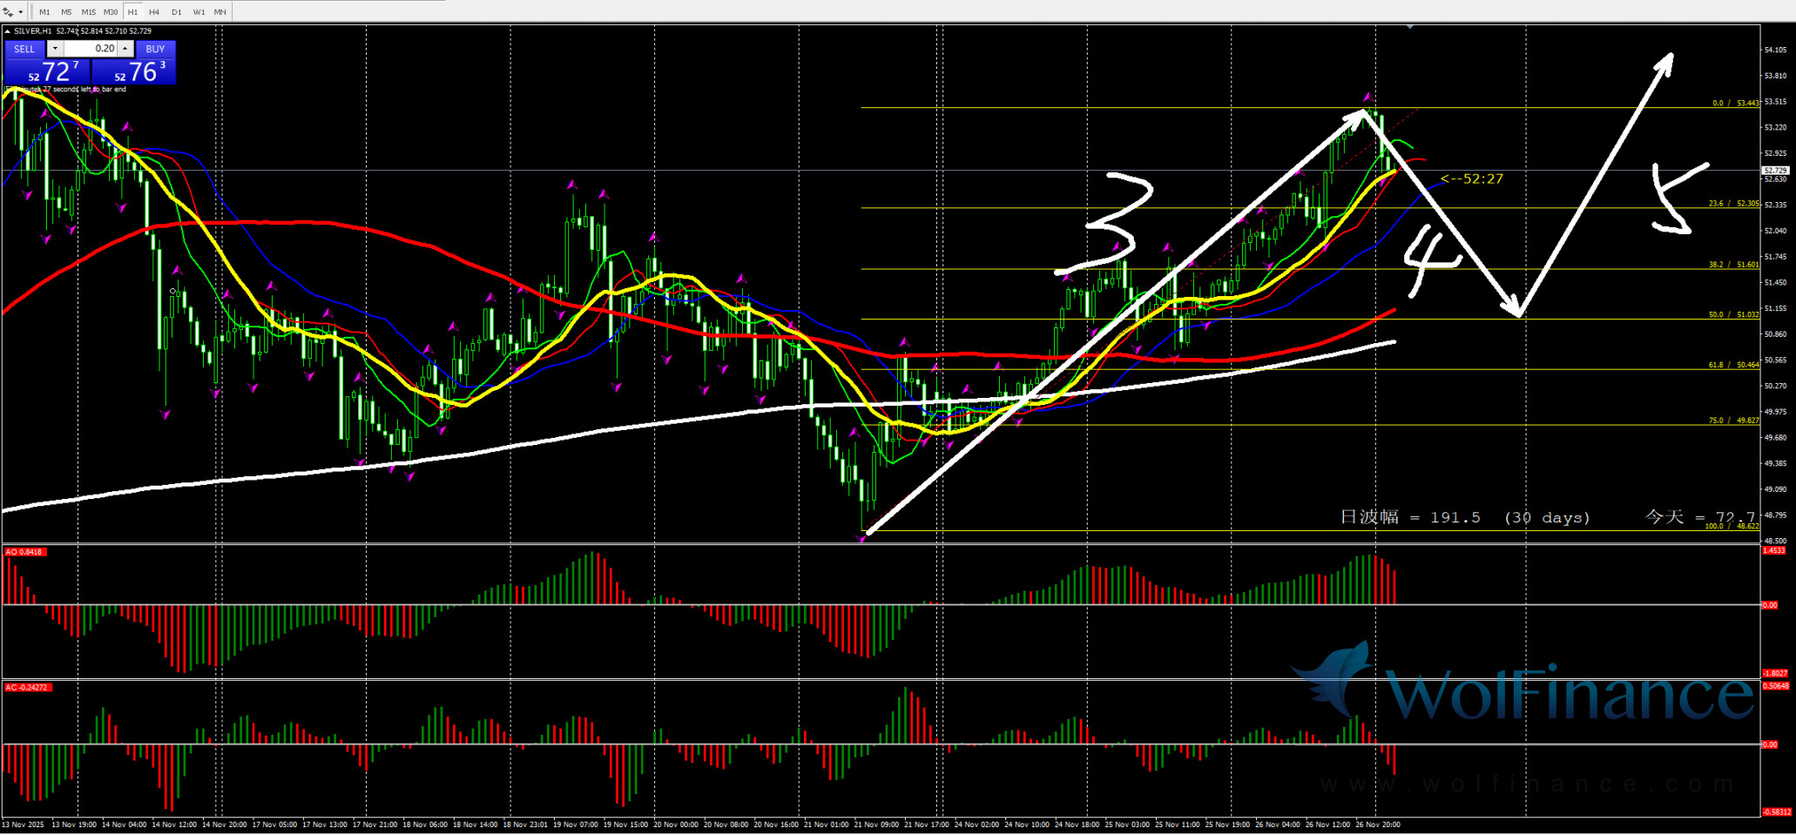The width and height of the screenshot is (1796, 835).
Task: Collapse the one-click trading panel triangle
Action: pyautogui.click(x=8, y=31)
